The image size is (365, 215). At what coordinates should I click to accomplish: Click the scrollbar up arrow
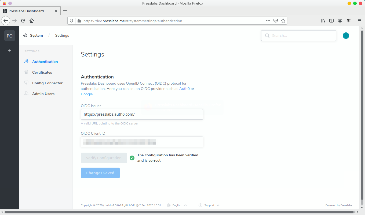(362, 28)
